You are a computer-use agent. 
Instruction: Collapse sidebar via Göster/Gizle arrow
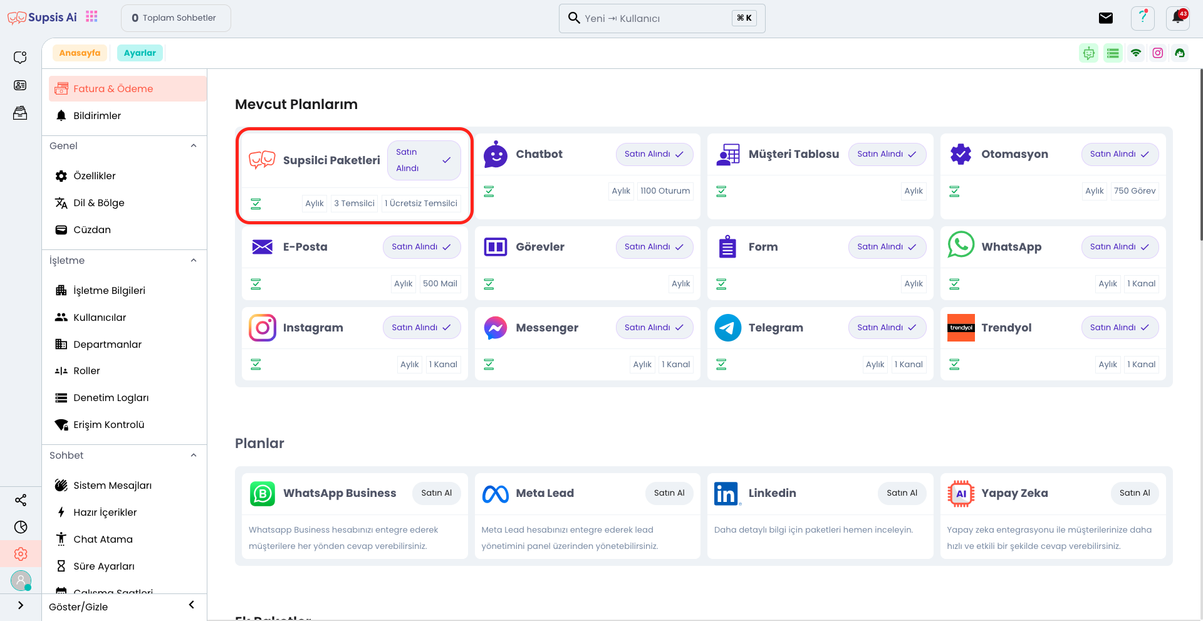coord(192,605)
